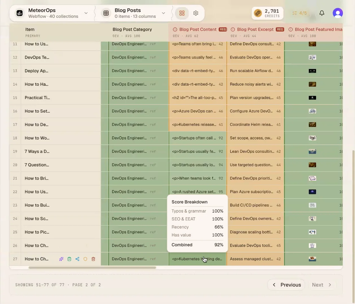Click content cell '<p>A rushed Azure set...'
Image resolution: width=355 pixels, height=304 pixels.
[x=198, y=192]
